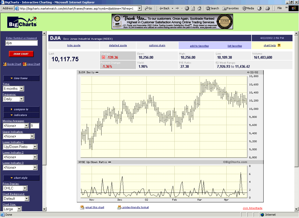This screenshot has width=299, height=218.
Task: Follow the options chain link
Action: point(157,45)
